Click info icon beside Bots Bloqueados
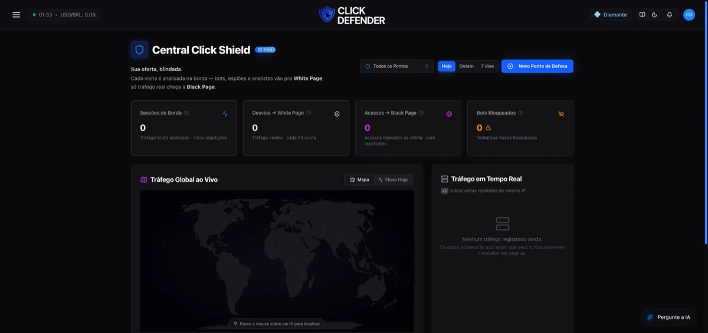This screenshot has width=708, height=333. pyautogui.click(x=520, y=113)
